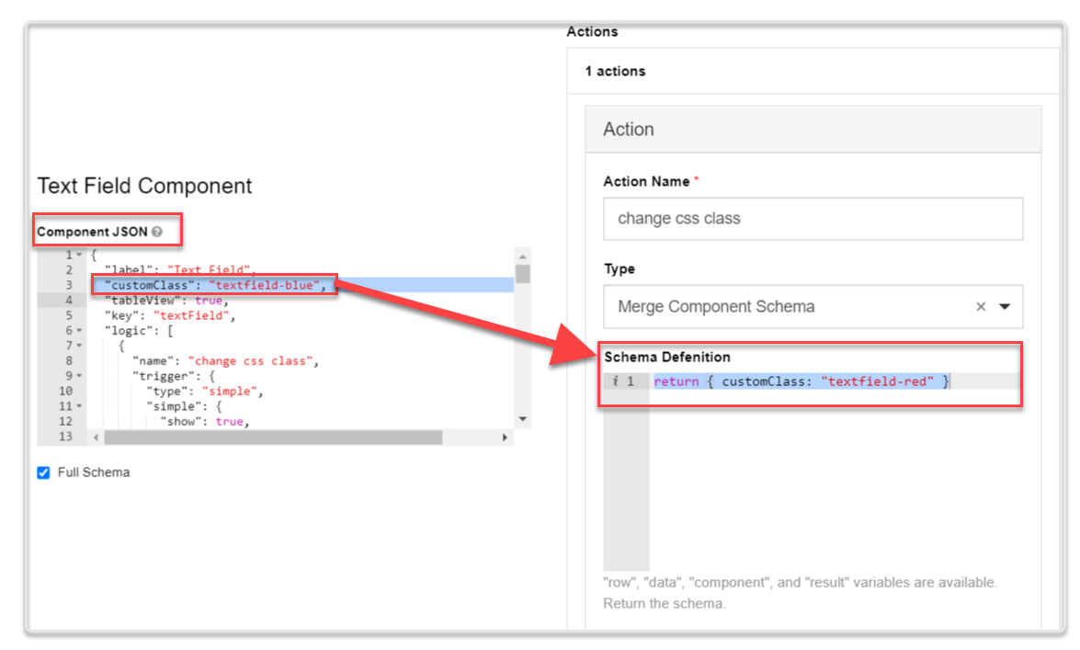The height and width of the screenshot is (650, 1080).
Task: Click the Component JSON help question-mark icon
Action: tap(157, 232)
